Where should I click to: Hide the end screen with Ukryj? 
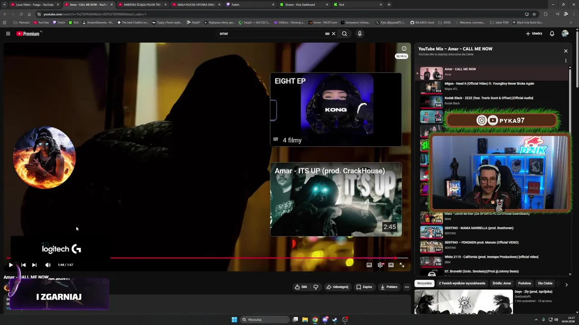pos(401,56)
